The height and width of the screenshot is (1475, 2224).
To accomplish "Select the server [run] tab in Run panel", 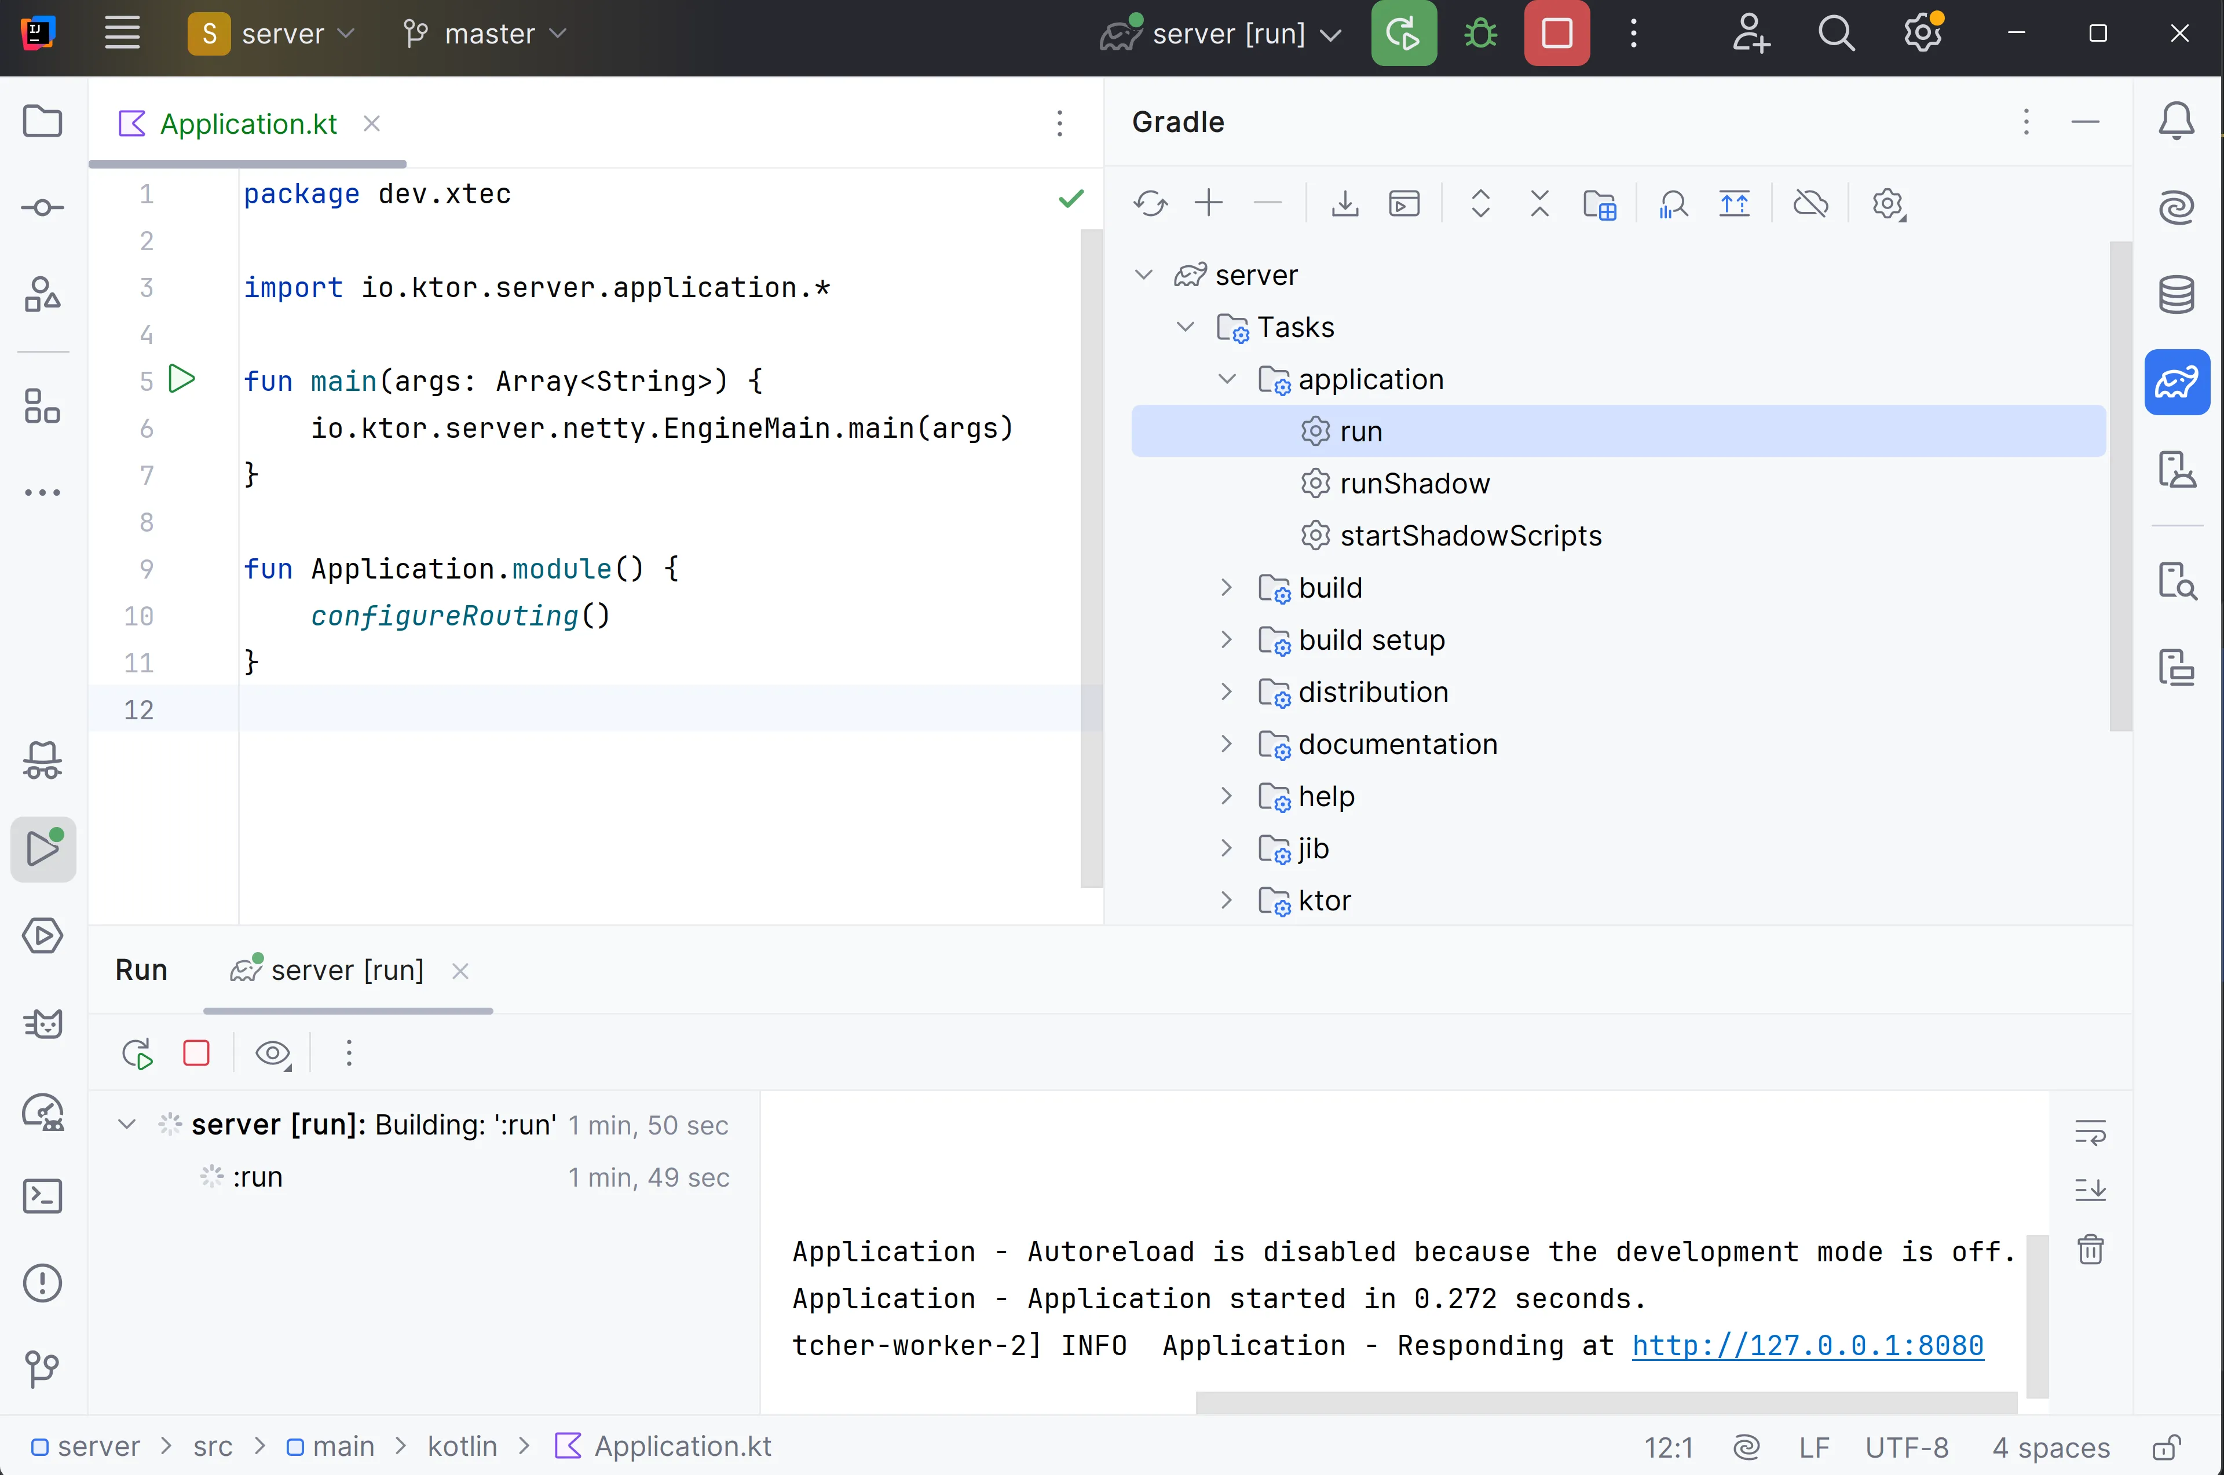I will [x=346, y=970].
